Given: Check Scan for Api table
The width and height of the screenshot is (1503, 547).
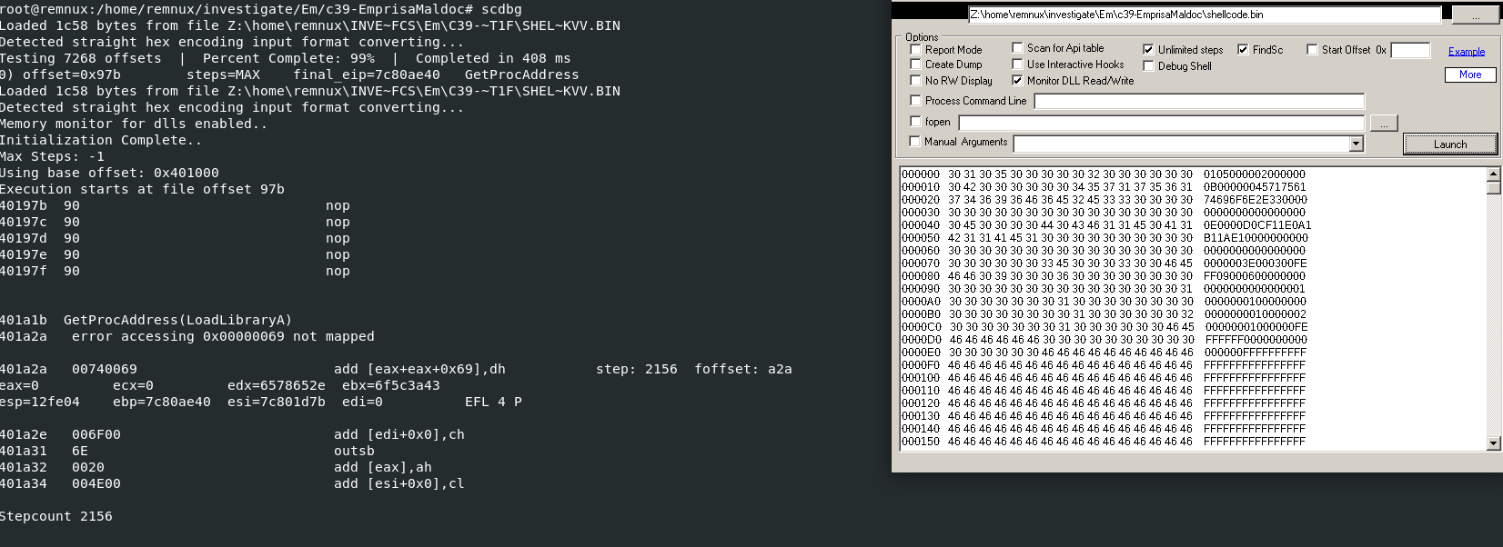Looking at the screenshot, I should point(1017,47).
